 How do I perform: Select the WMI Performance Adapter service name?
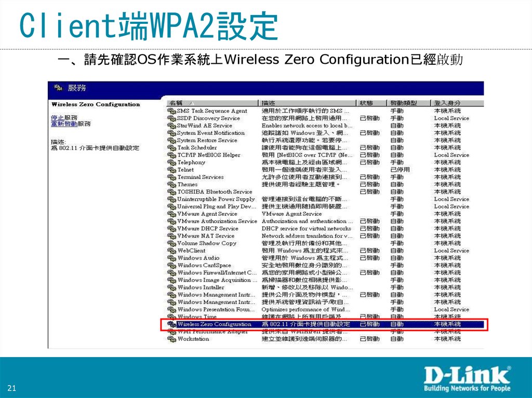(212, 332)
